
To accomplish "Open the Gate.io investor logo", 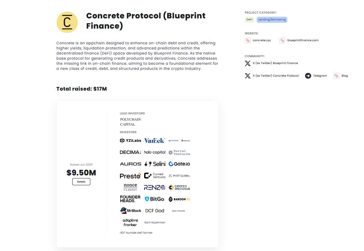I will pyautogui.click(x=179, y=164).
